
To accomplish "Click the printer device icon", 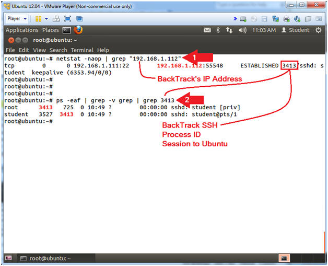I will 286,19.
